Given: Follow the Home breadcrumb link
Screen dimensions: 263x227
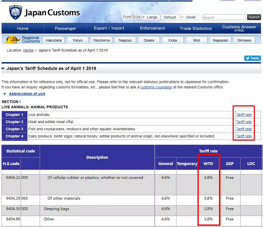Looking at the screenshot, I should pos(28,50).
